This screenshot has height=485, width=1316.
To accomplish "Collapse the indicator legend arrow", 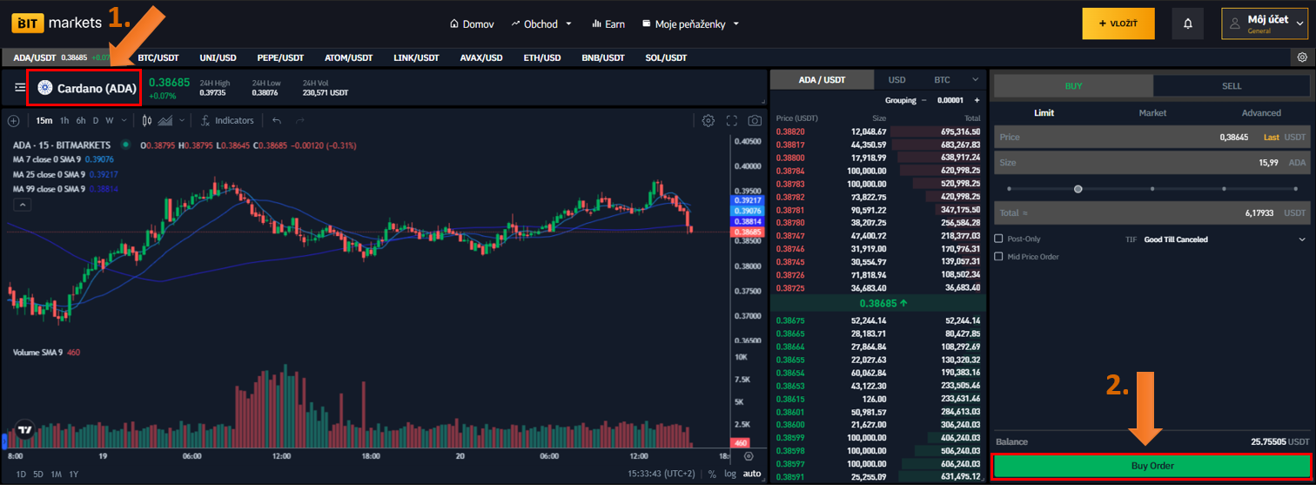I will click(x=23, y=205).
